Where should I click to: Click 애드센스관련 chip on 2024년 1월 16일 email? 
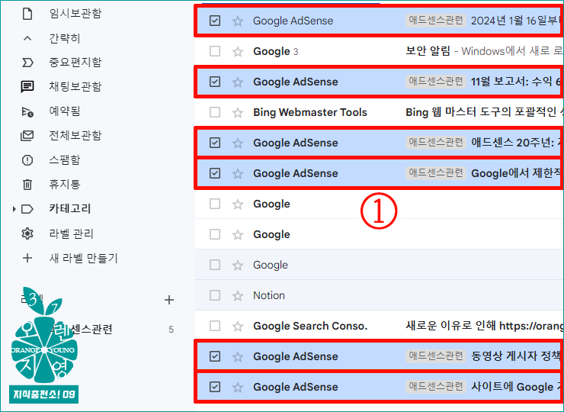[x=436, y=20]
